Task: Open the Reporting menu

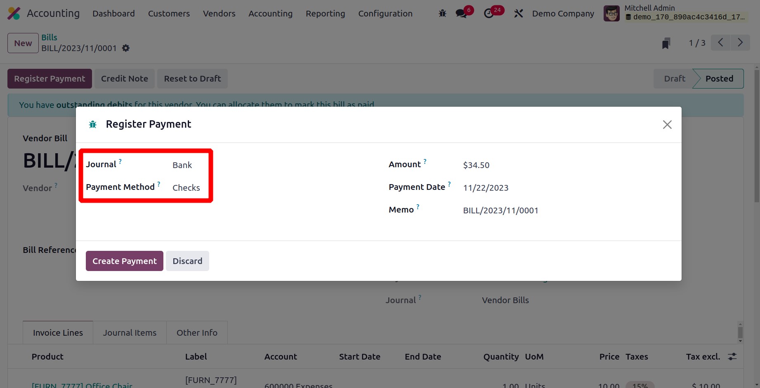Action: [325, 14]
